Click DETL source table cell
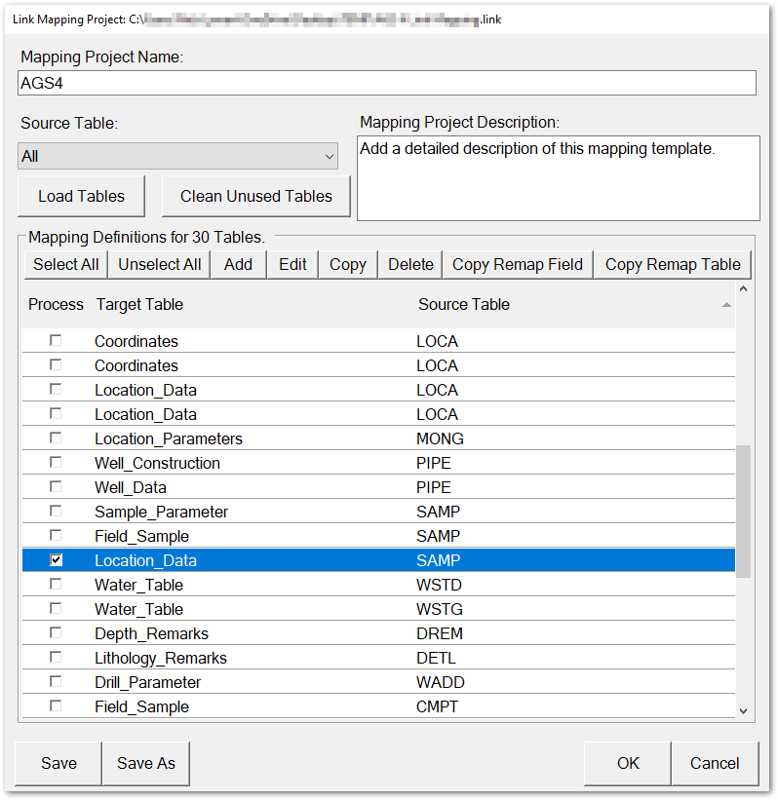Screen dimensions: 778x800 (x=436, y=658)
